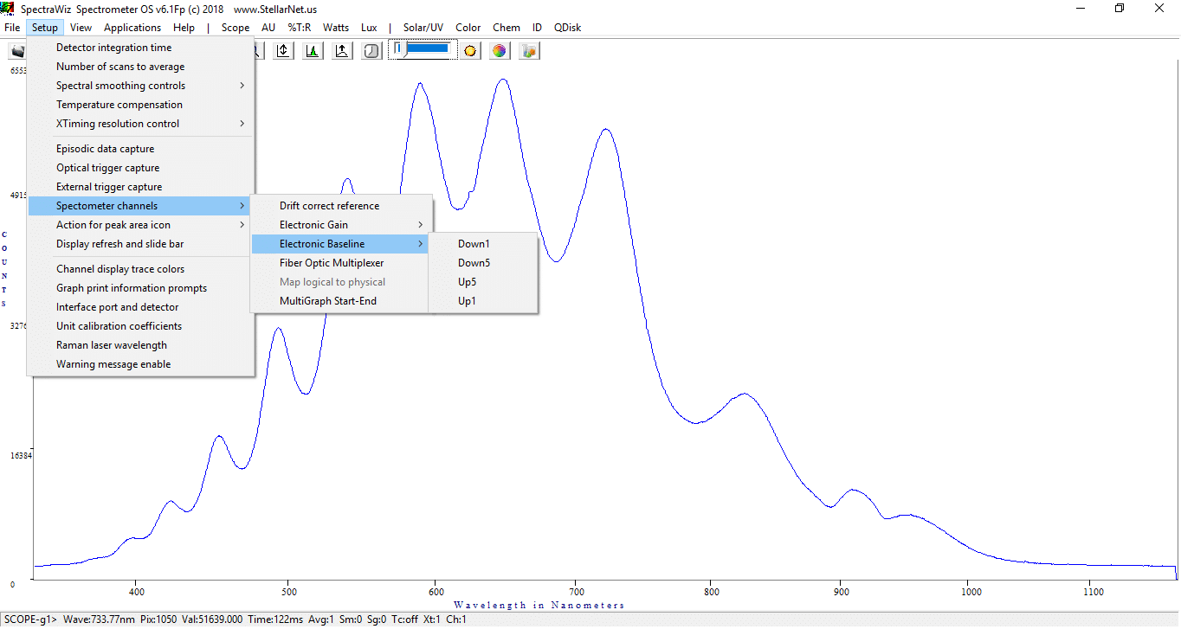1181x629 pixels.
Task: Click the QDisk menu item
Action: click(568, 28)
